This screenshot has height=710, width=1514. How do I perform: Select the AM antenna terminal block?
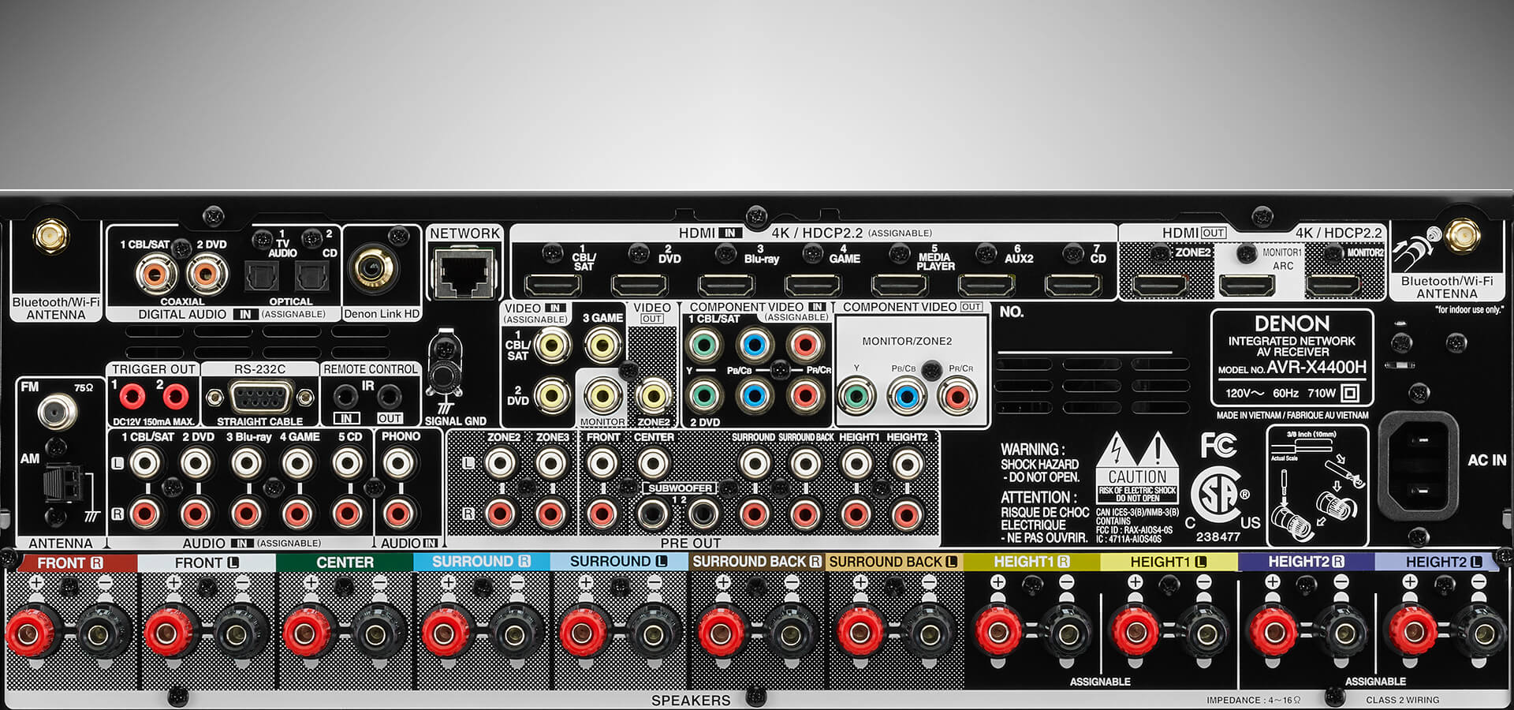pos(63,484)
